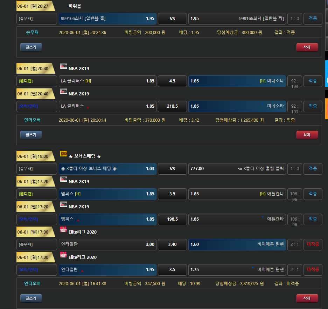
Task: Click NBA 2K19 icon above LA 클리퍼스 오버/언더 row
Action: 63,92
